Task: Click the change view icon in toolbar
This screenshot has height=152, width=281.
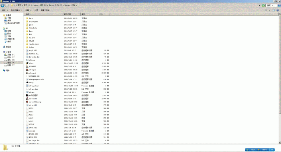Action: [x=266, y=10]
